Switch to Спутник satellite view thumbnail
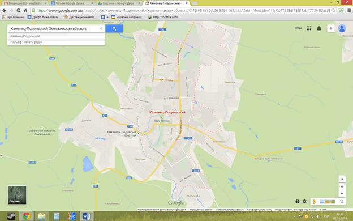Image resolution: width=353 pixels, height=221 pixels. click(17, 195)
